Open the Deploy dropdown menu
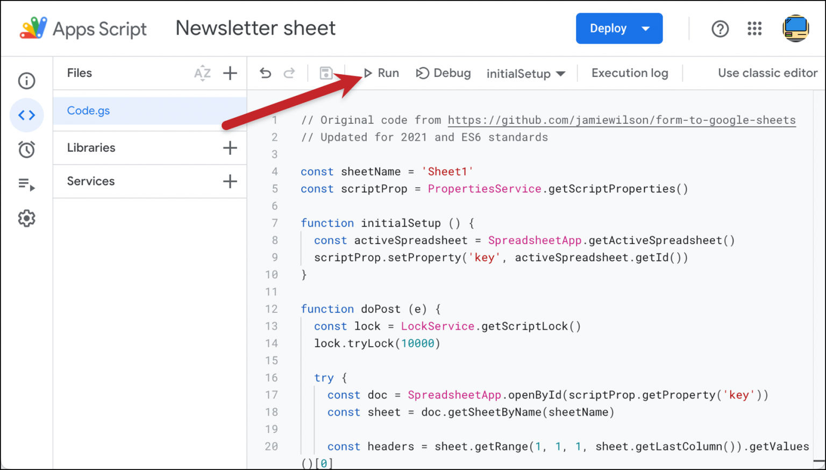Viewport: 826px width, 470px height. (619, 28)
